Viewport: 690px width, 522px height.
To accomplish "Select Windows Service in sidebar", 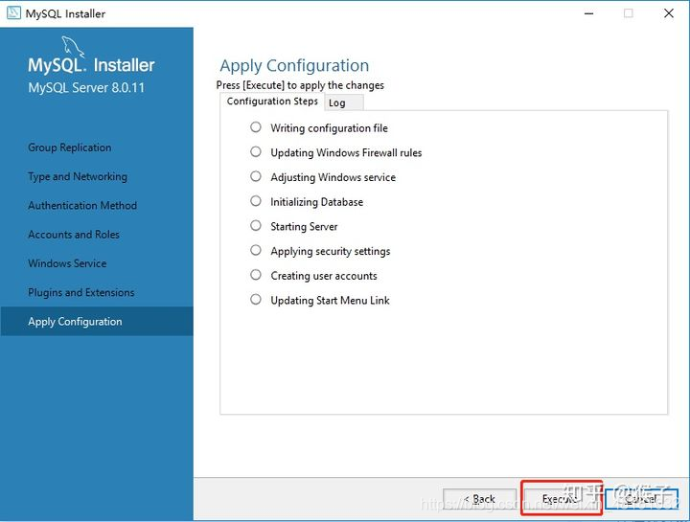I will click(67, 263).
